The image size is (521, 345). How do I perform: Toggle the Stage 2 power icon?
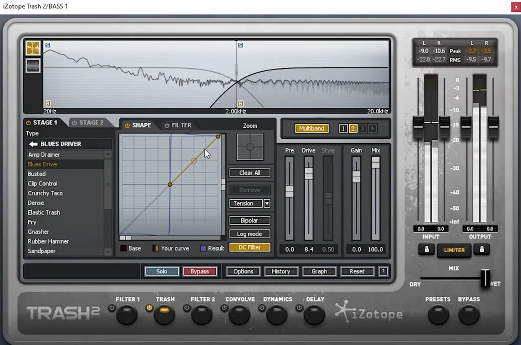[x=74, y=122]
